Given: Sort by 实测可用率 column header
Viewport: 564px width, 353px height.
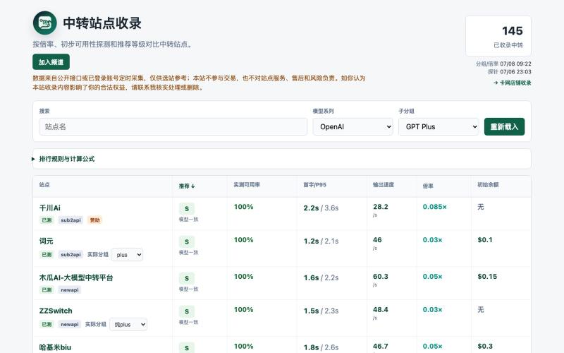Looking at the screenshot, I should (x=246, y=185).
